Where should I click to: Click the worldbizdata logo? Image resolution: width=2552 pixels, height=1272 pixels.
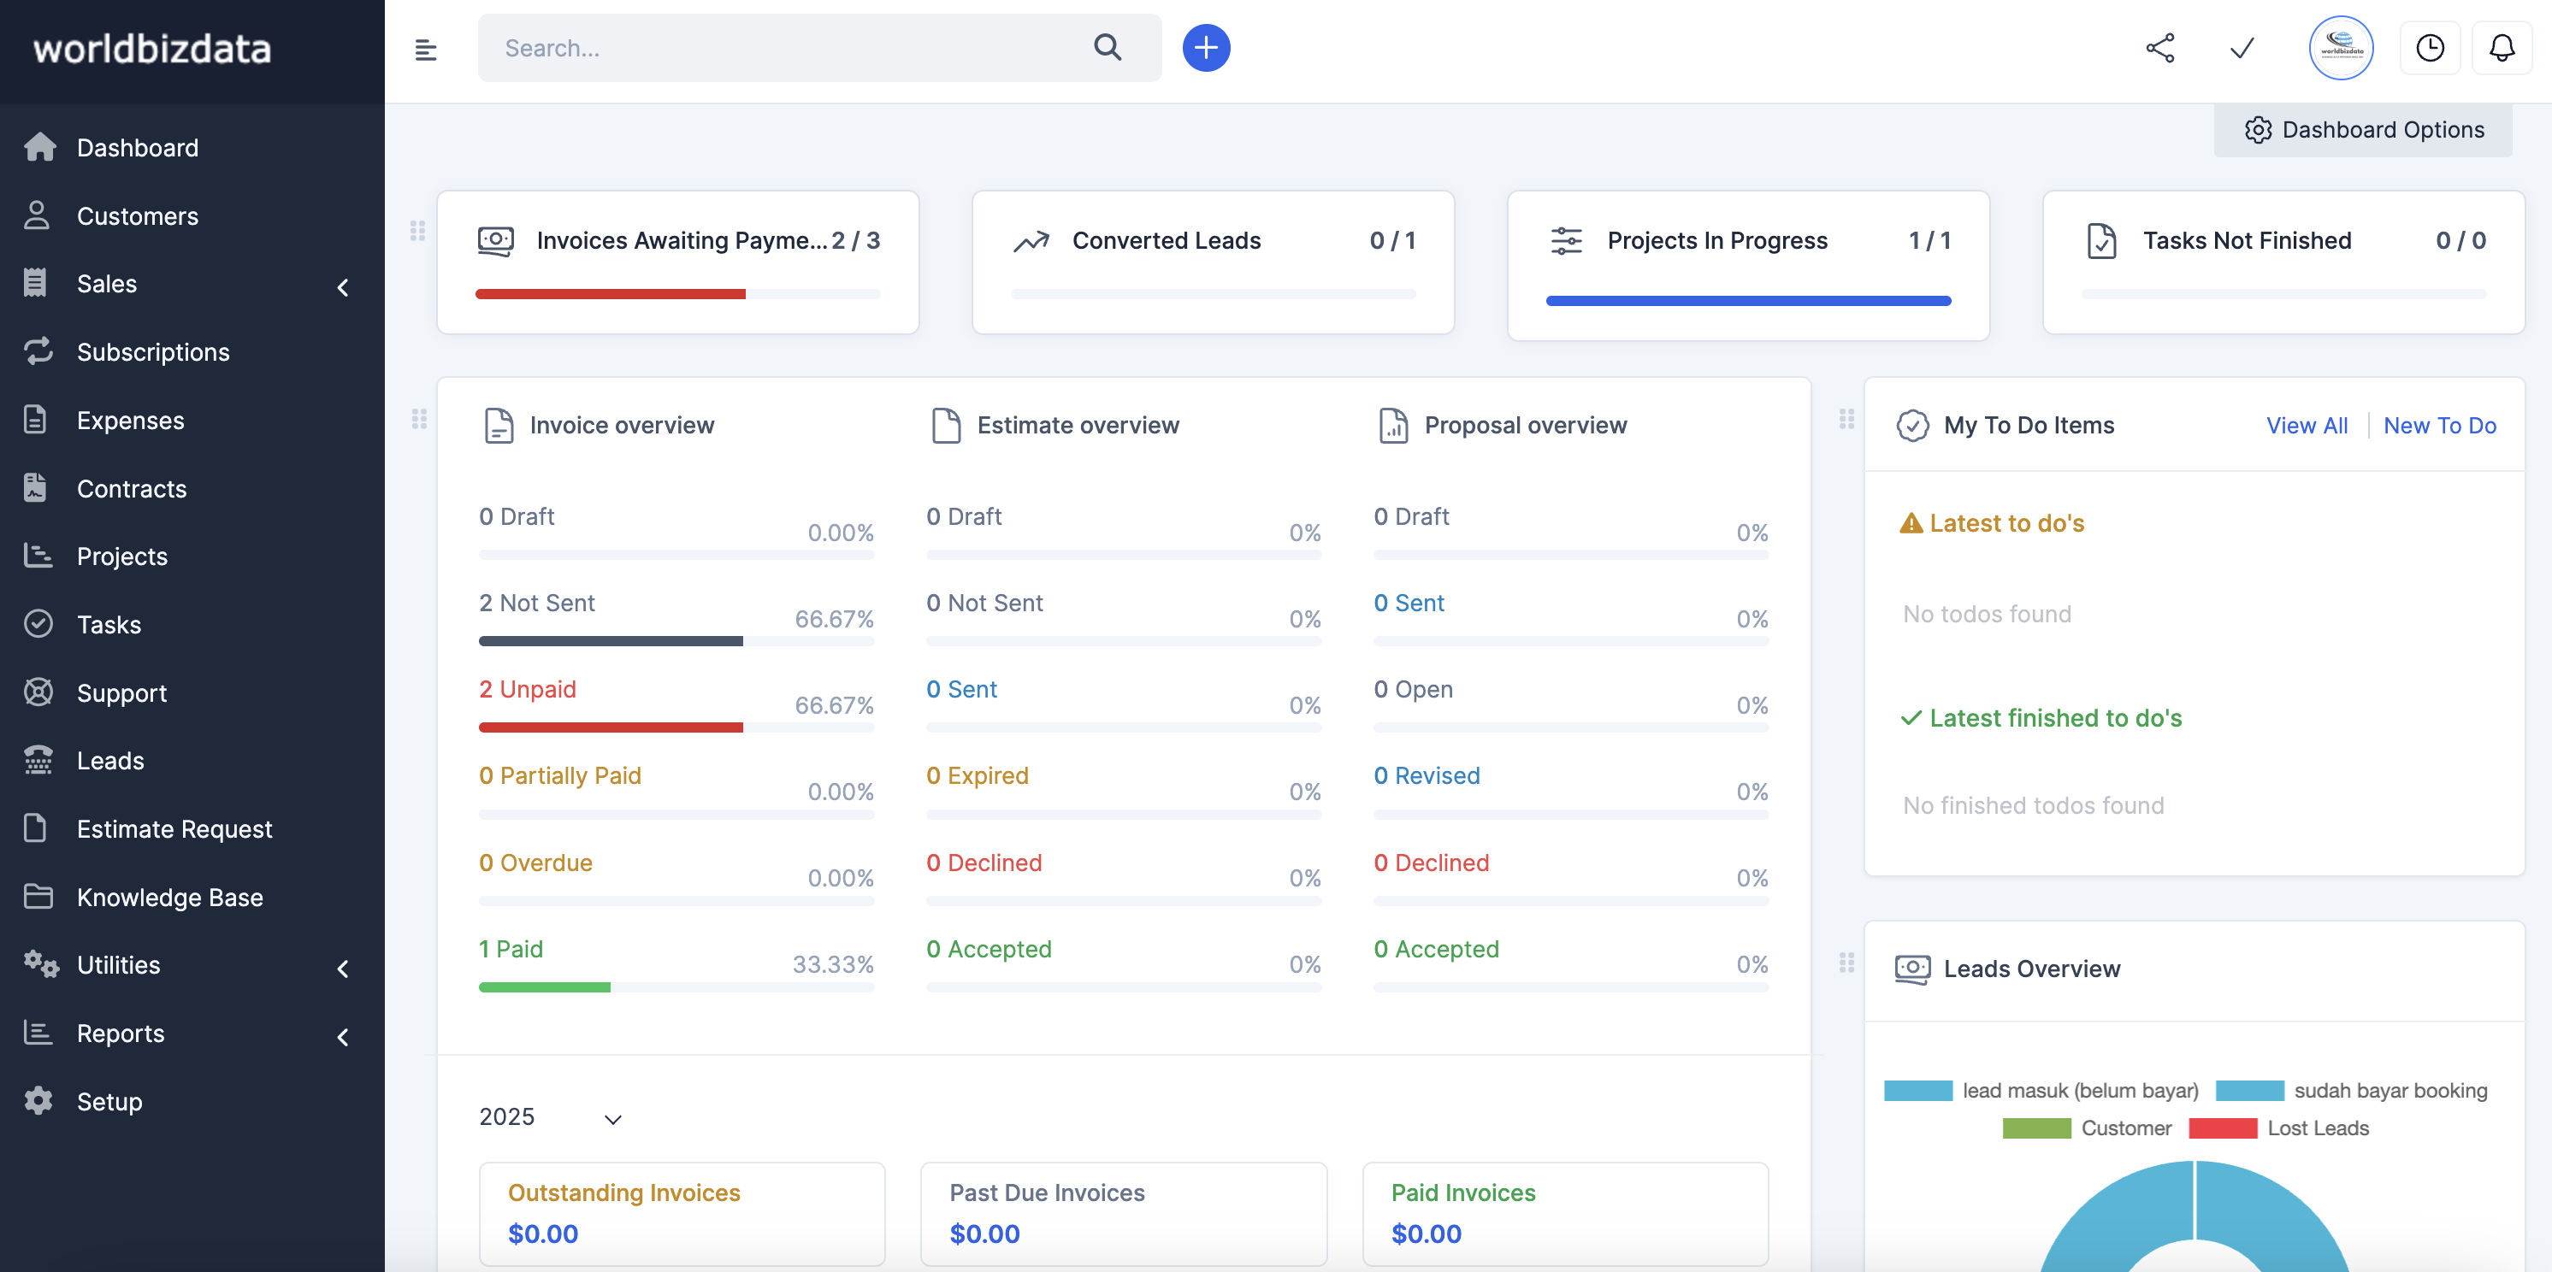pyautogui.click(x=152, y=49)
